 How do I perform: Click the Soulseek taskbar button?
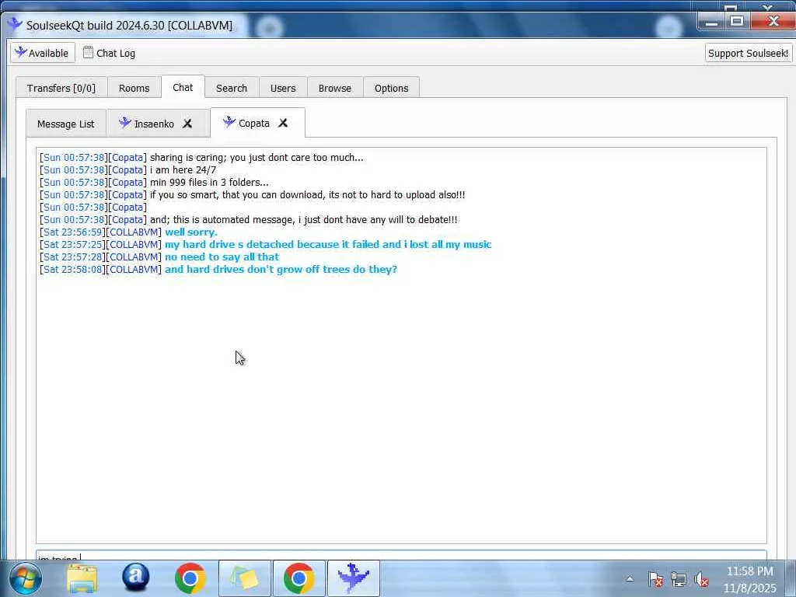(354, 578)
